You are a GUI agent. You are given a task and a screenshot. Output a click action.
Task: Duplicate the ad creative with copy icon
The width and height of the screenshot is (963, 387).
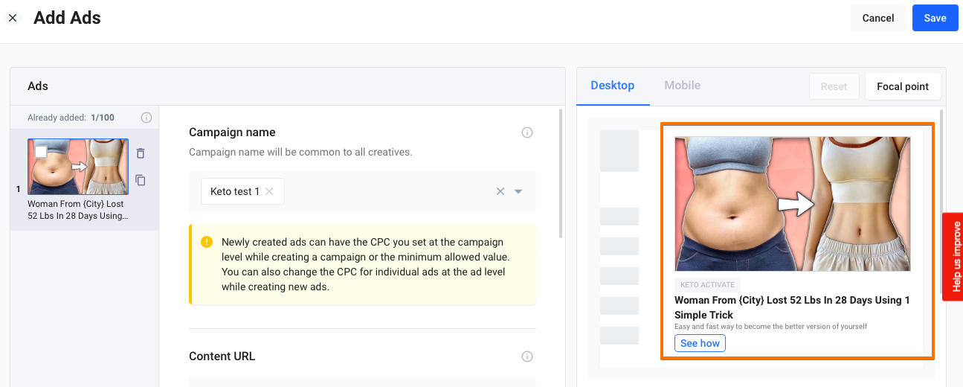[141, 180]
